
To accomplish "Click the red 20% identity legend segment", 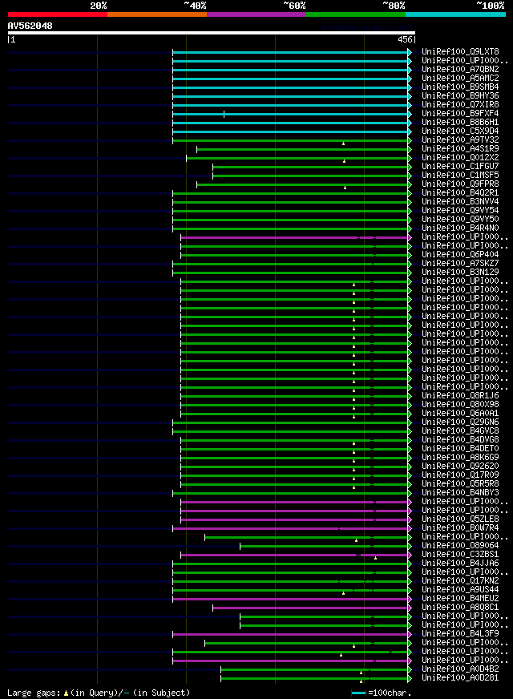I will [x=58, y=14].
